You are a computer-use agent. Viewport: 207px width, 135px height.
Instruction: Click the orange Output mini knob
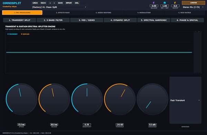(x=175, y=3)
